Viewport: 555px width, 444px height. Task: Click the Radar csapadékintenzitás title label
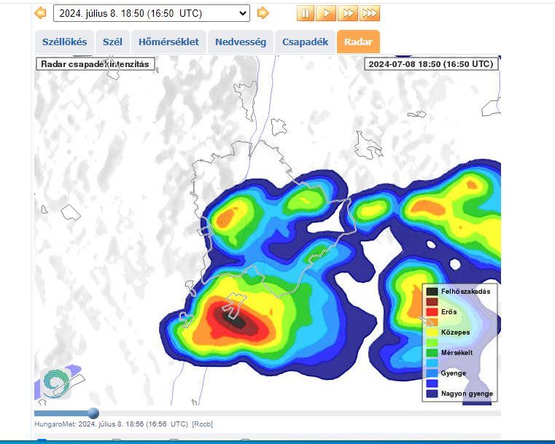click(95, 64)
